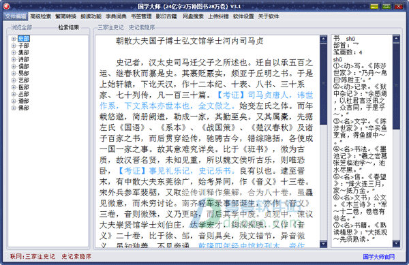The height and width of the screenshot is (265, 409).
Task: Click dictionary panel scrollbar down arrow
Action: 396,244
